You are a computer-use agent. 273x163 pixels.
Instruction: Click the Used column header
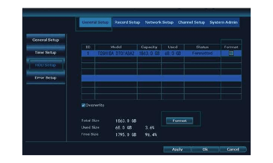pos(172,47)
